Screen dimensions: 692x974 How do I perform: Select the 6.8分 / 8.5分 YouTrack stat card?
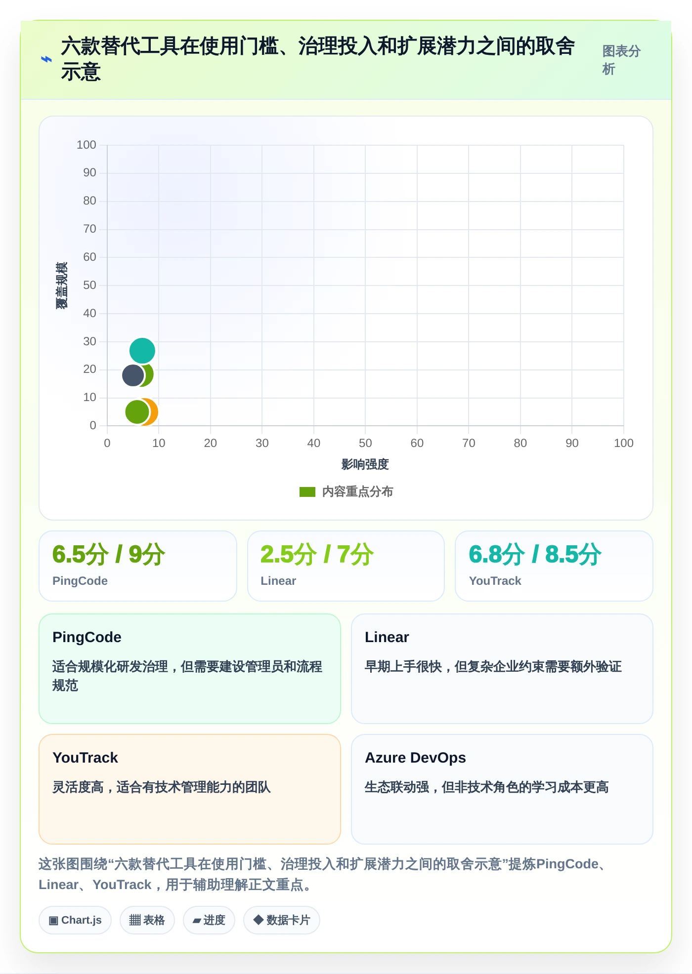(554, 566)
